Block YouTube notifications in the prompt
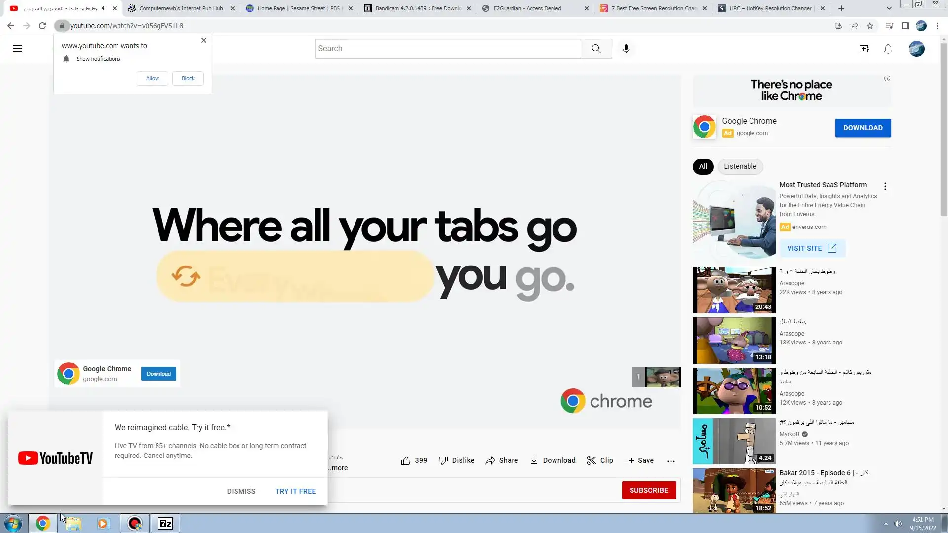Viewport: 948px width, 533px height. pyautogui.click(x=188, y=78)
